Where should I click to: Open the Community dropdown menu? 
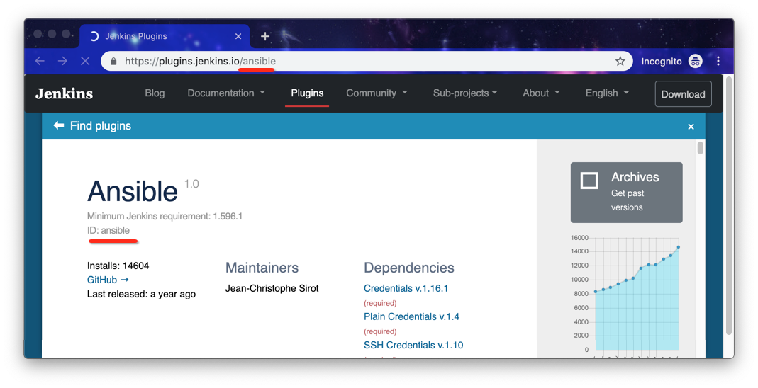(377, 93)
